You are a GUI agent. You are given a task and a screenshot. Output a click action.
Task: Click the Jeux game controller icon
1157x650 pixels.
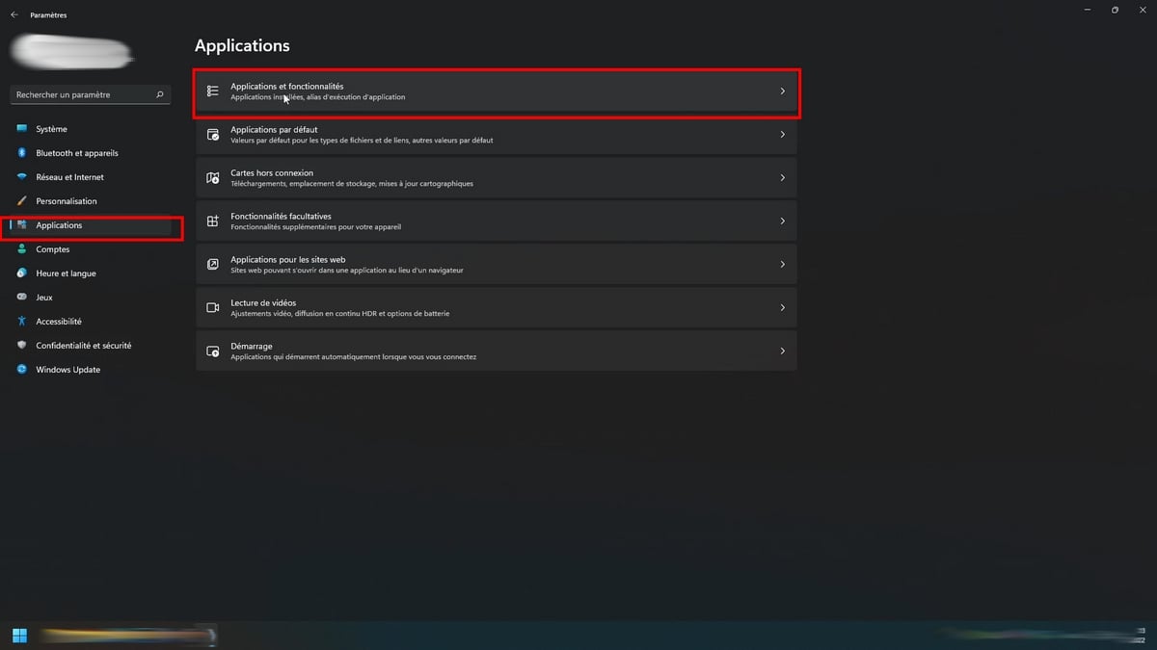(21, 298)
